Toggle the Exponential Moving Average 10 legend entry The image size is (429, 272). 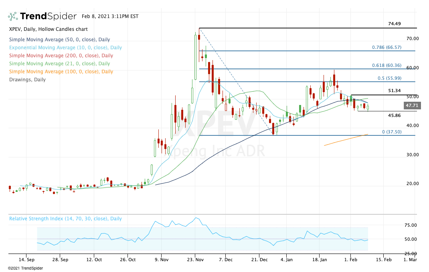65,48
